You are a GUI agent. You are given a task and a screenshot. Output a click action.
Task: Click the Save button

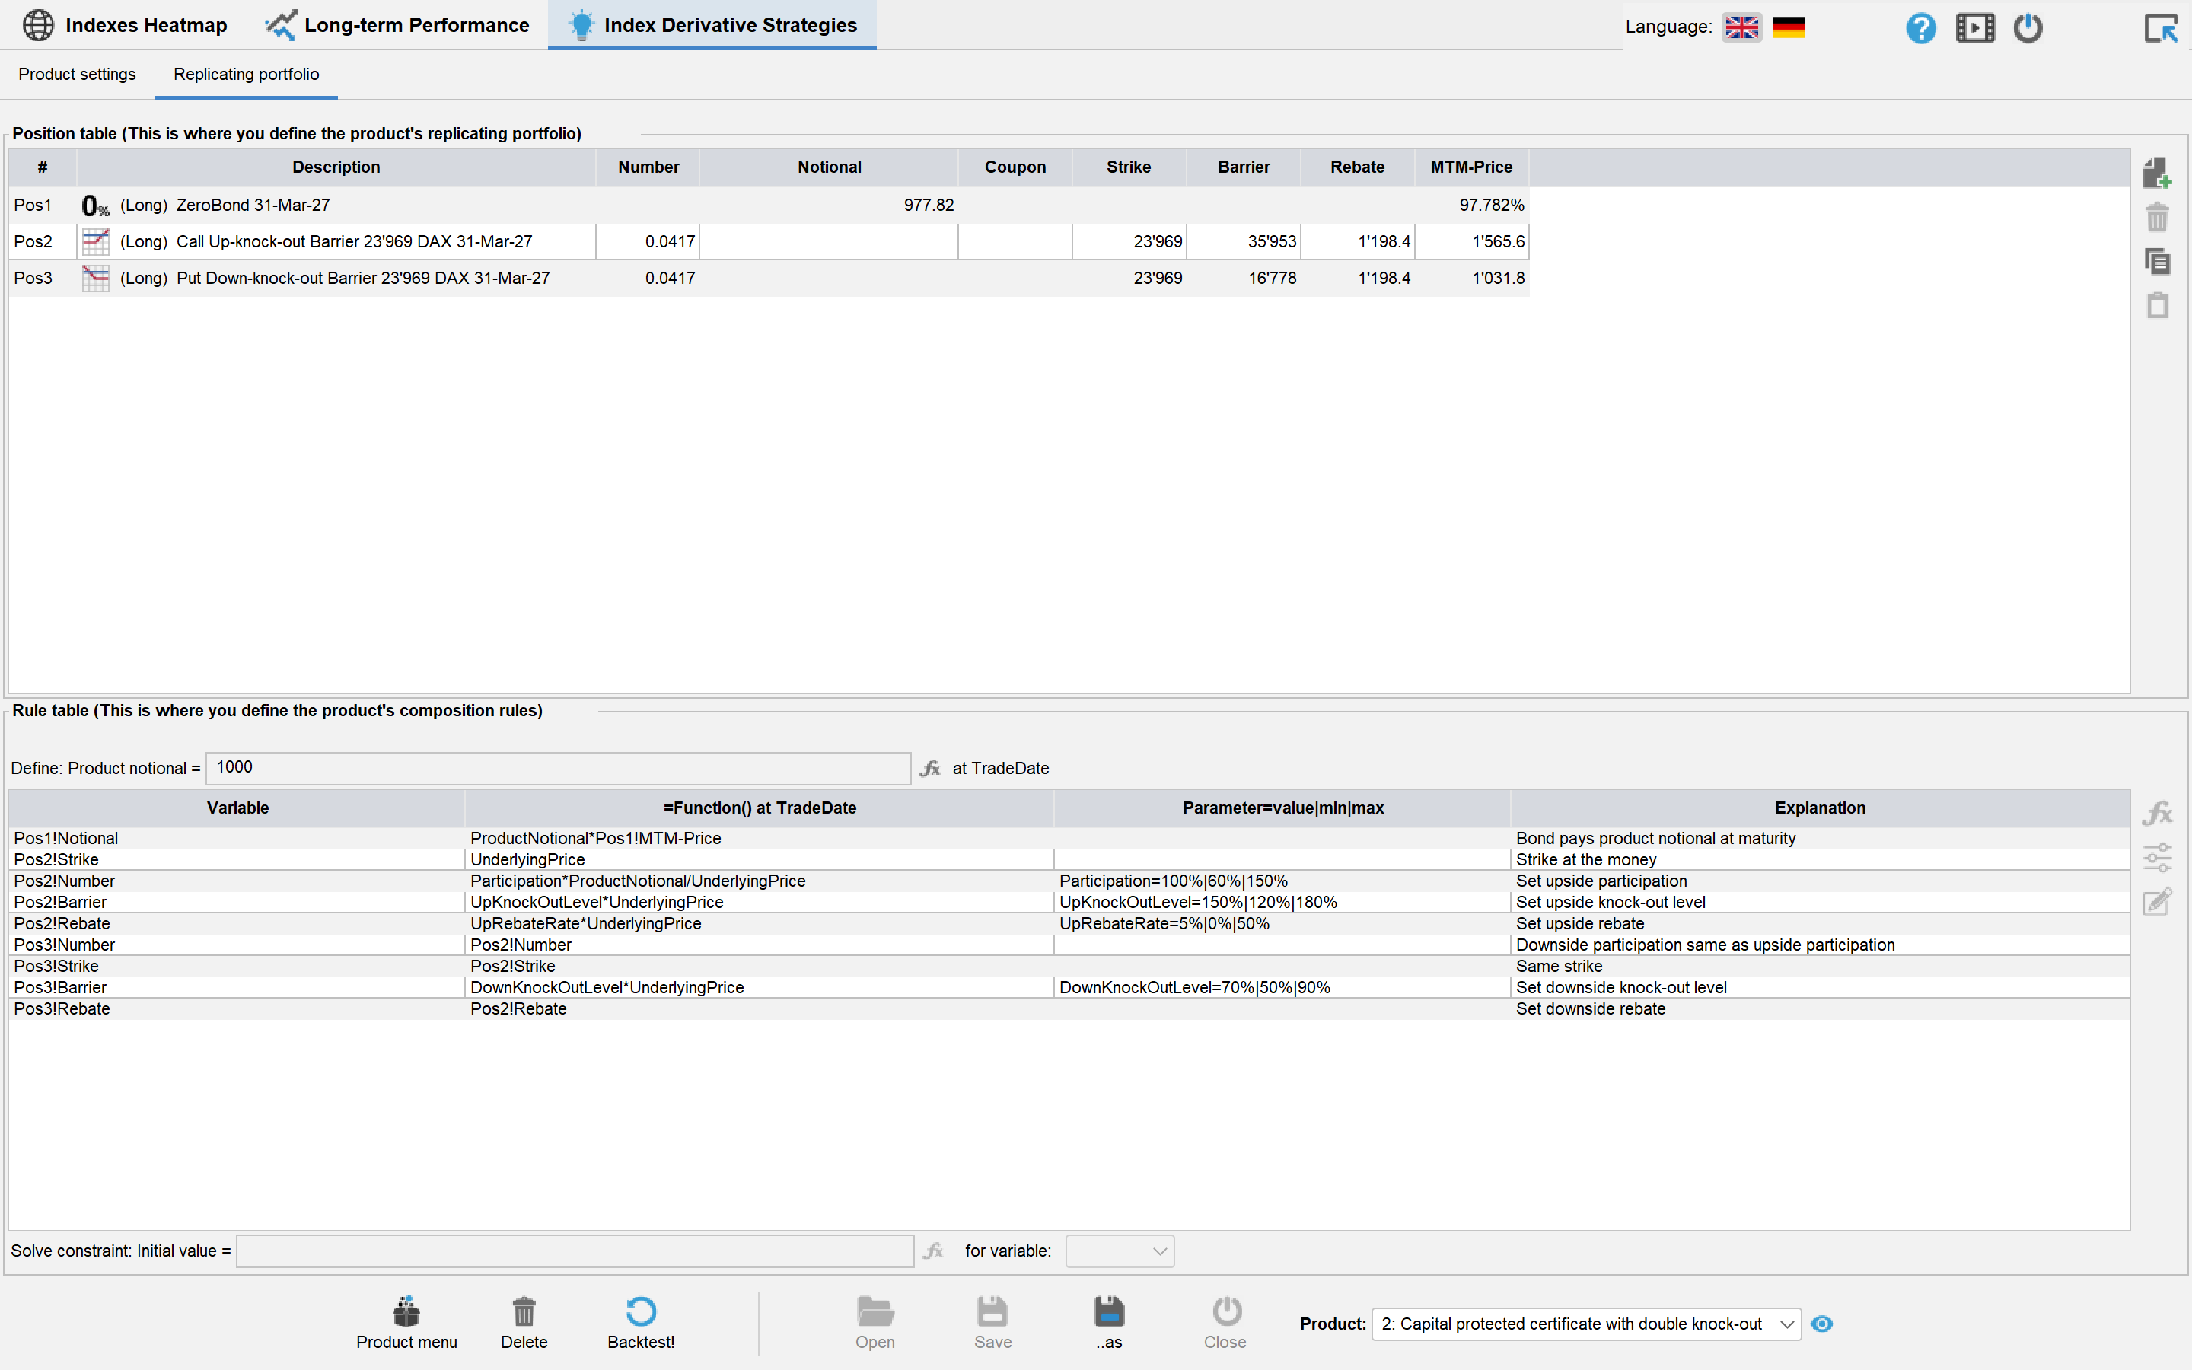tap(992, 1323)
